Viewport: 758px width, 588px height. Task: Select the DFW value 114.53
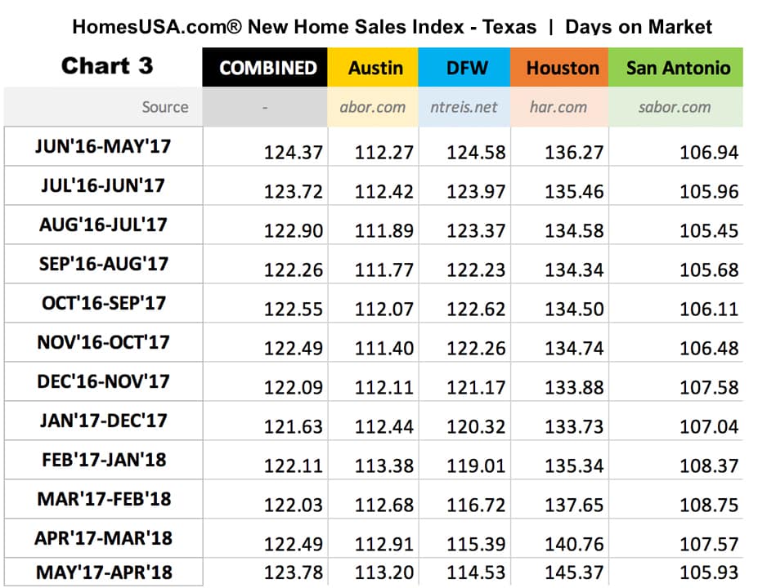(x=476, y=573)
